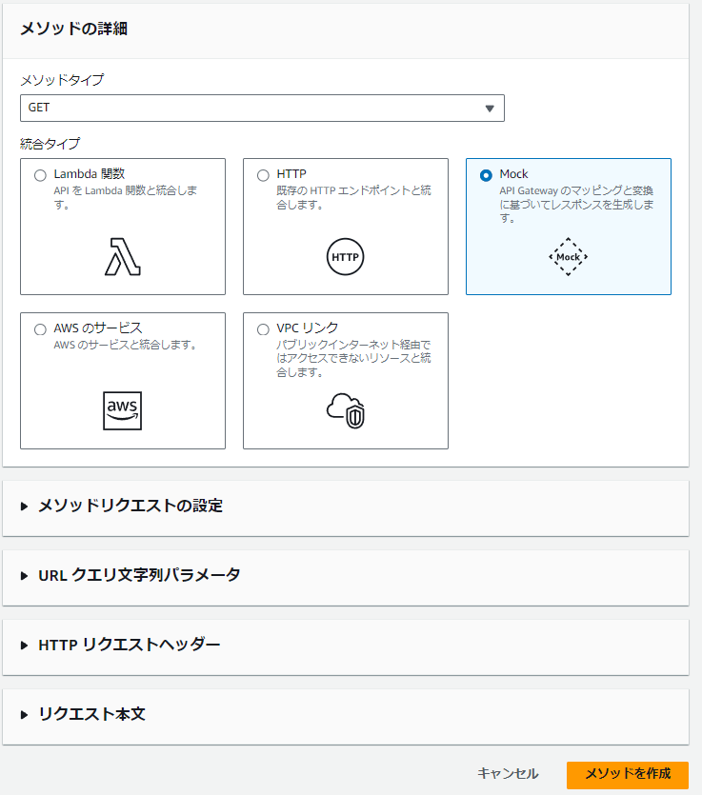Select the HTTP integration radio button

coord(263,175)
